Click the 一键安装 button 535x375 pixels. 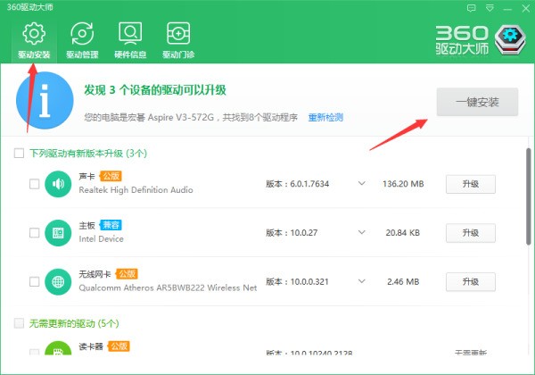tap(477, 102)
